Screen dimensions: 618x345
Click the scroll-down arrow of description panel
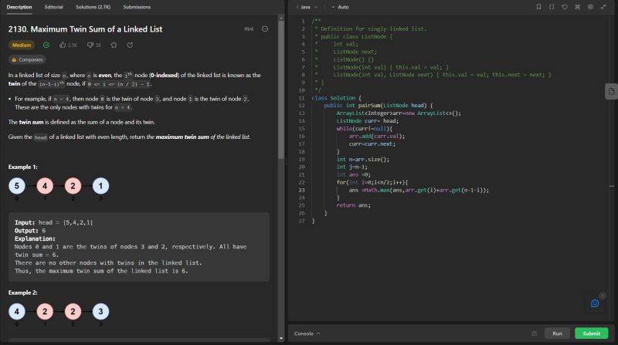coord(281,338)
